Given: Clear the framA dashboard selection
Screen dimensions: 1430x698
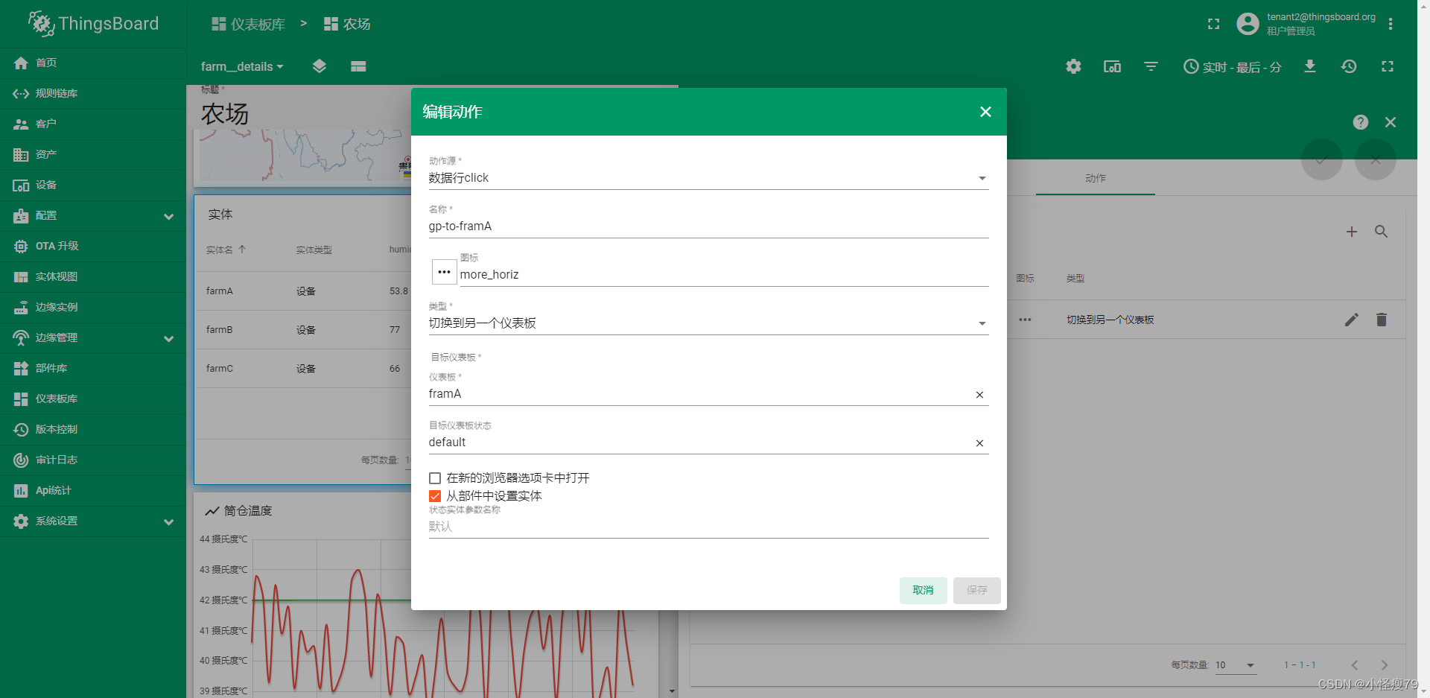Looking at the screenshot, I should [x=979, y=395].
